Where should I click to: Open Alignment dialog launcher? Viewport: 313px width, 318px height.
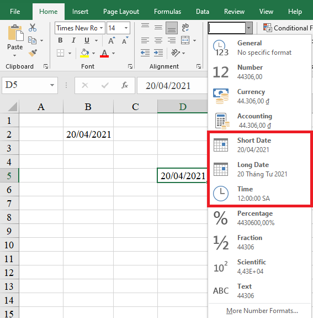click(199, 66)
